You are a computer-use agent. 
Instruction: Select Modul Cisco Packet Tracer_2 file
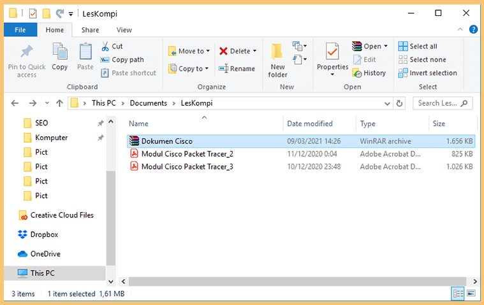click(x=301, y=153)
